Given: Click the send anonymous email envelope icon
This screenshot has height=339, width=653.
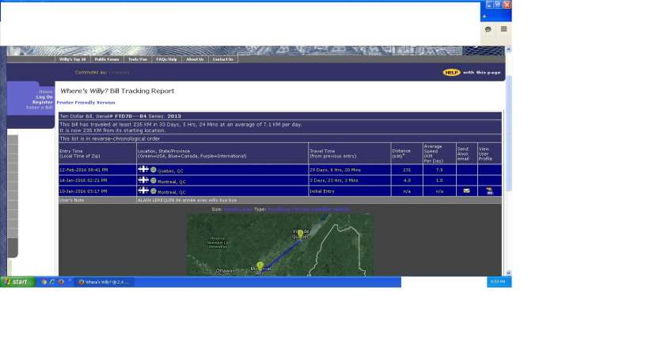Looking at the screenshot, I should [x=467, y=191].
